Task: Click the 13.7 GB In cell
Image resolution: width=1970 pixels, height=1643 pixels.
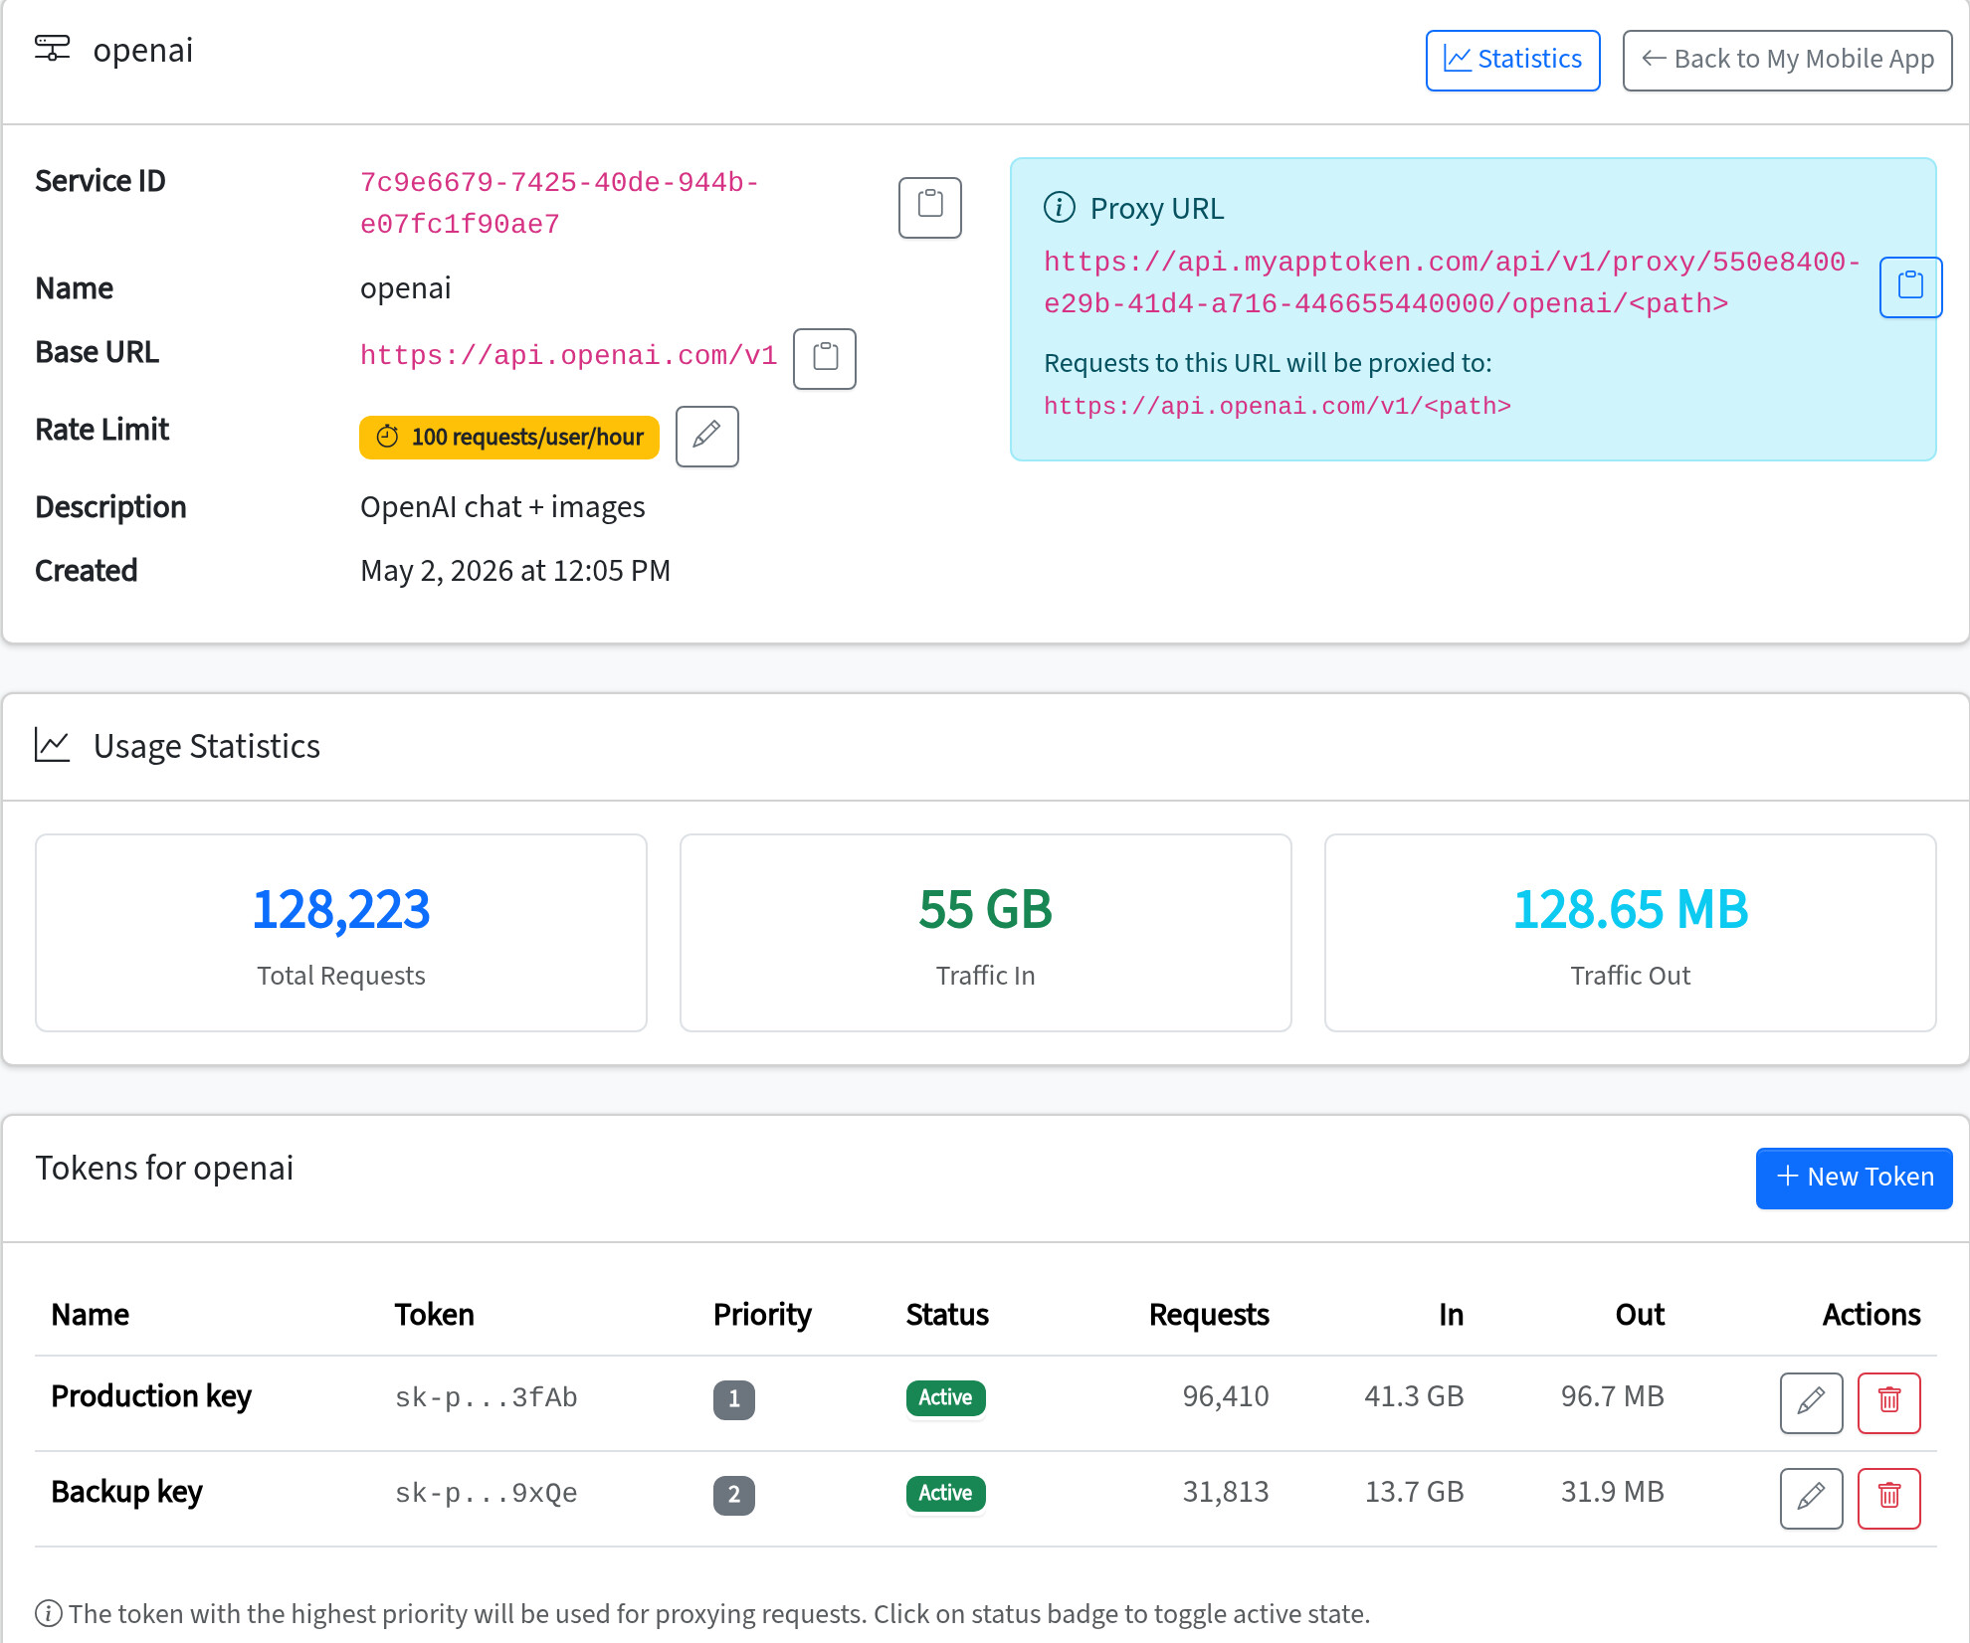Action: click(x=1414, y=1492)
